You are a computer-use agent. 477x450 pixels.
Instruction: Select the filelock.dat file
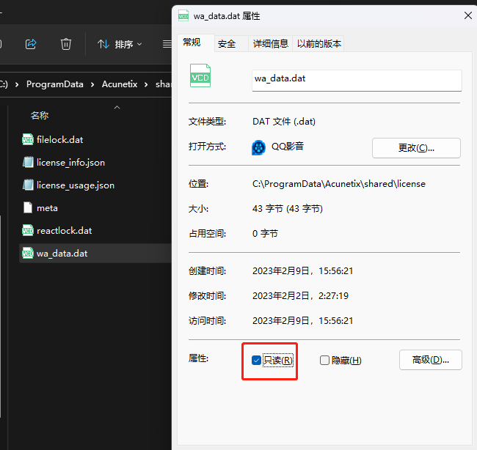coord(59,140)
